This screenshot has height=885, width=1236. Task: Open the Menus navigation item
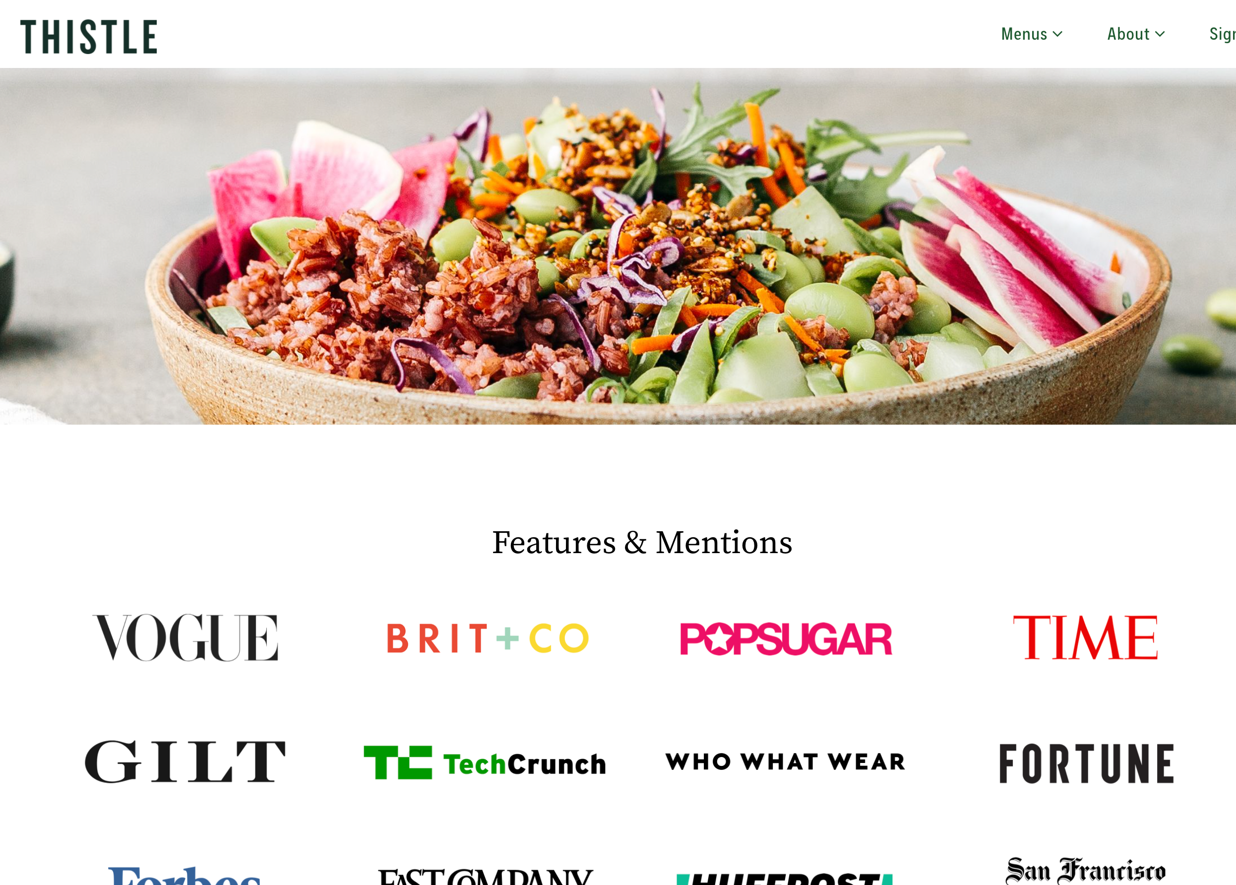[x=1032, y=34]
